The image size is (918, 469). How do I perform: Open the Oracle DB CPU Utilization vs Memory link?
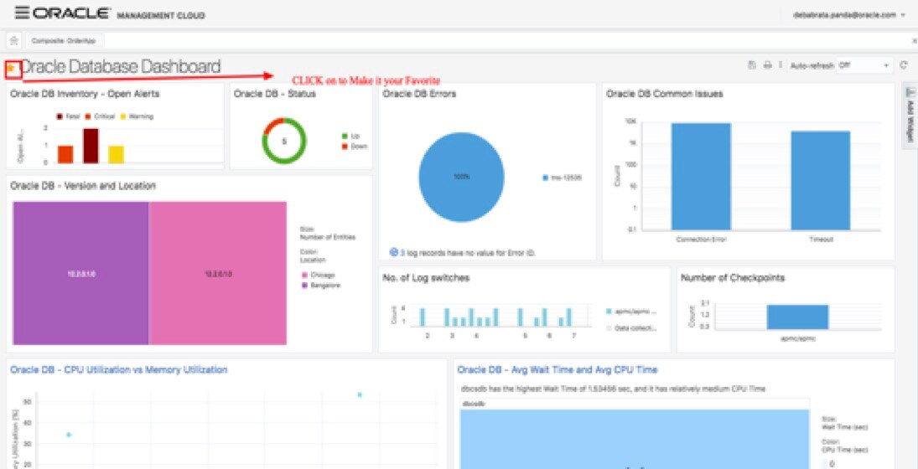(x=119, y=369)
